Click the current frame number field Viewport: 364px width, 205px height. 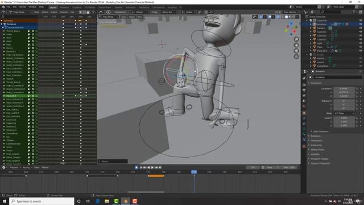[x=253, y=167]
